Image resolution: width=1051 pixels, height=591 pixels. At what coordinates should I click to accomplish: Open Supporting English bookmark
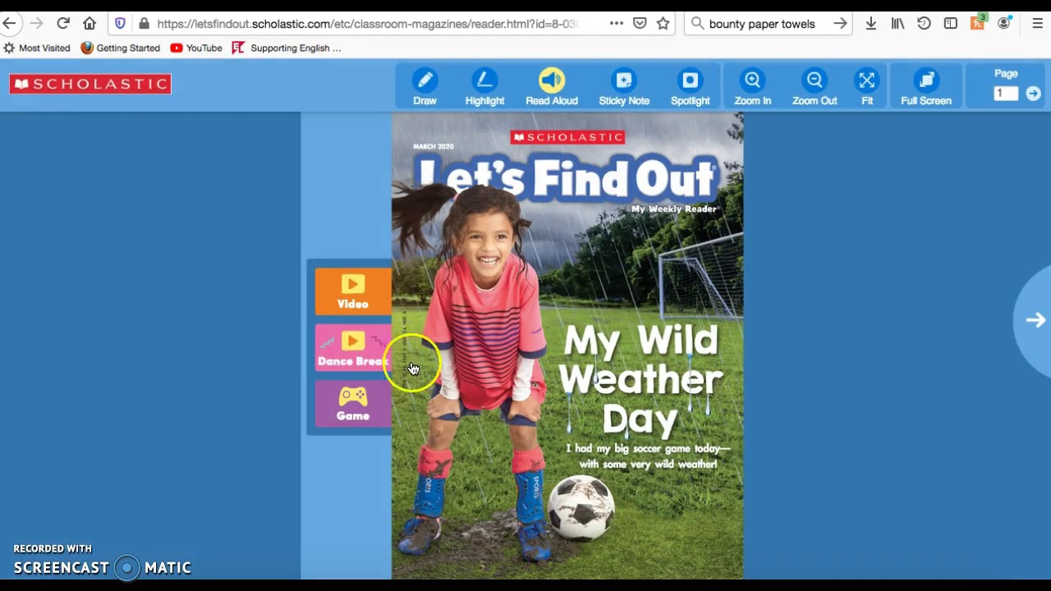click(x=287, y=48)
